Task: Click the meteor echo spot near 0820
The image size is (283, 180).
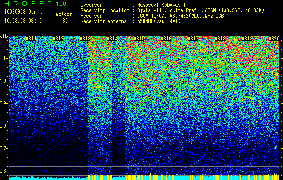Action: [x=276, y=148]
